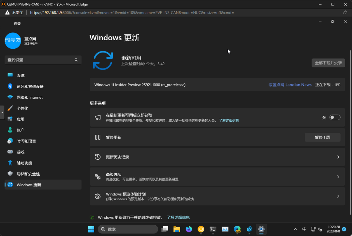Select 蓝牙和其他设备 in the sidebar

click(43, 86)
